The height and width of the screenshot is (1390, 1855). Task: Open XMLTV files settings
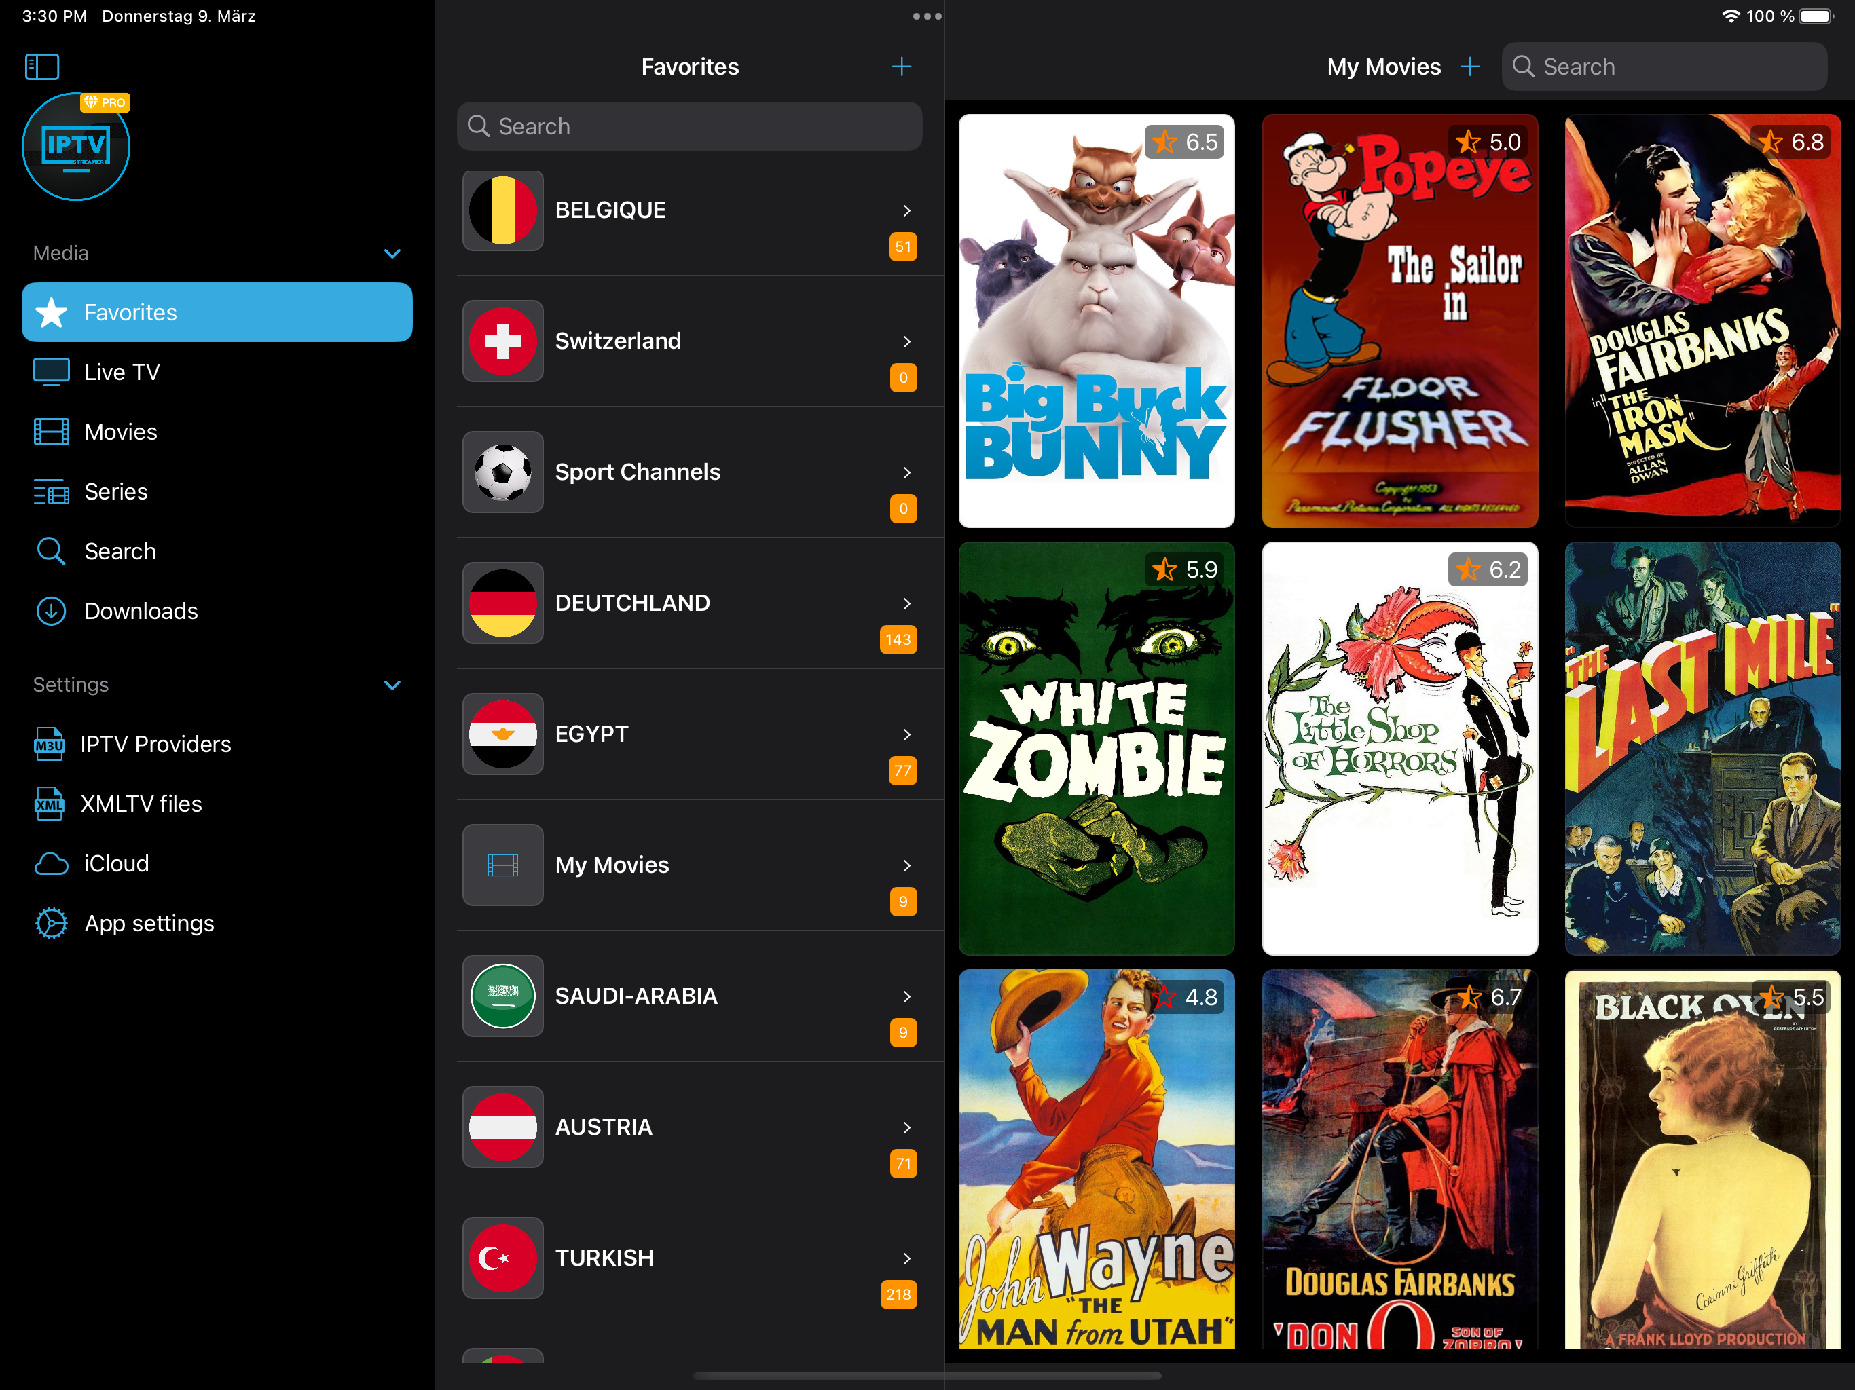(141, 803)
